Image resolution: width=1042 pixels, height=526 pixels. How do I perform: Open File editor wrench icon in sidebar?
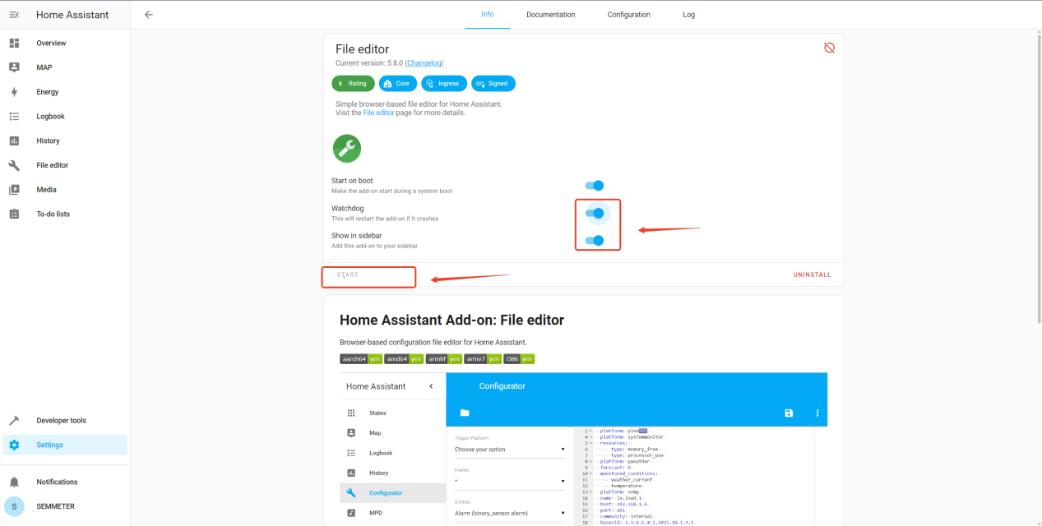click(x=14, y=165)
